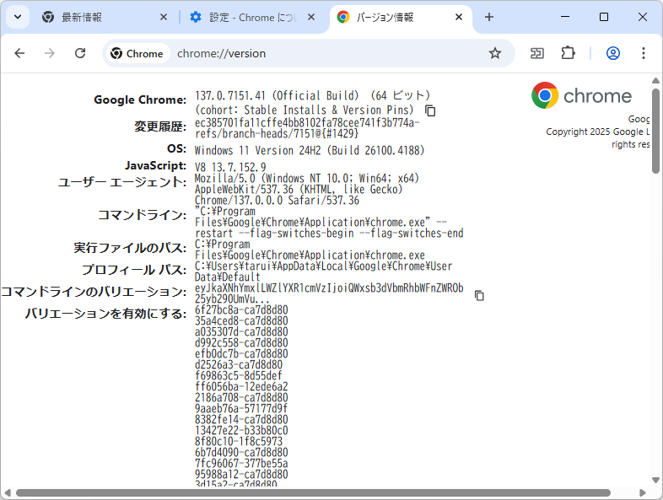Click variation 7fc96067-377be55a
Screen dimensions: 663x500
241,464
